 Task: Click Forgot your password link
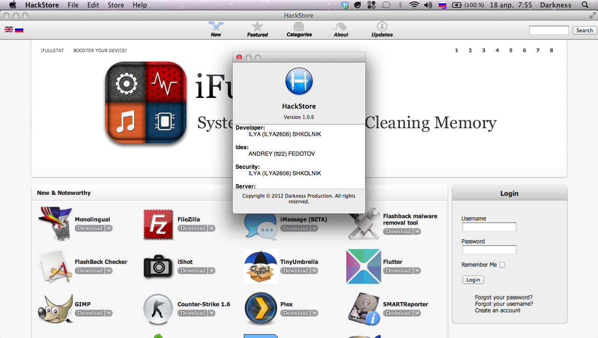pos(504,297)
